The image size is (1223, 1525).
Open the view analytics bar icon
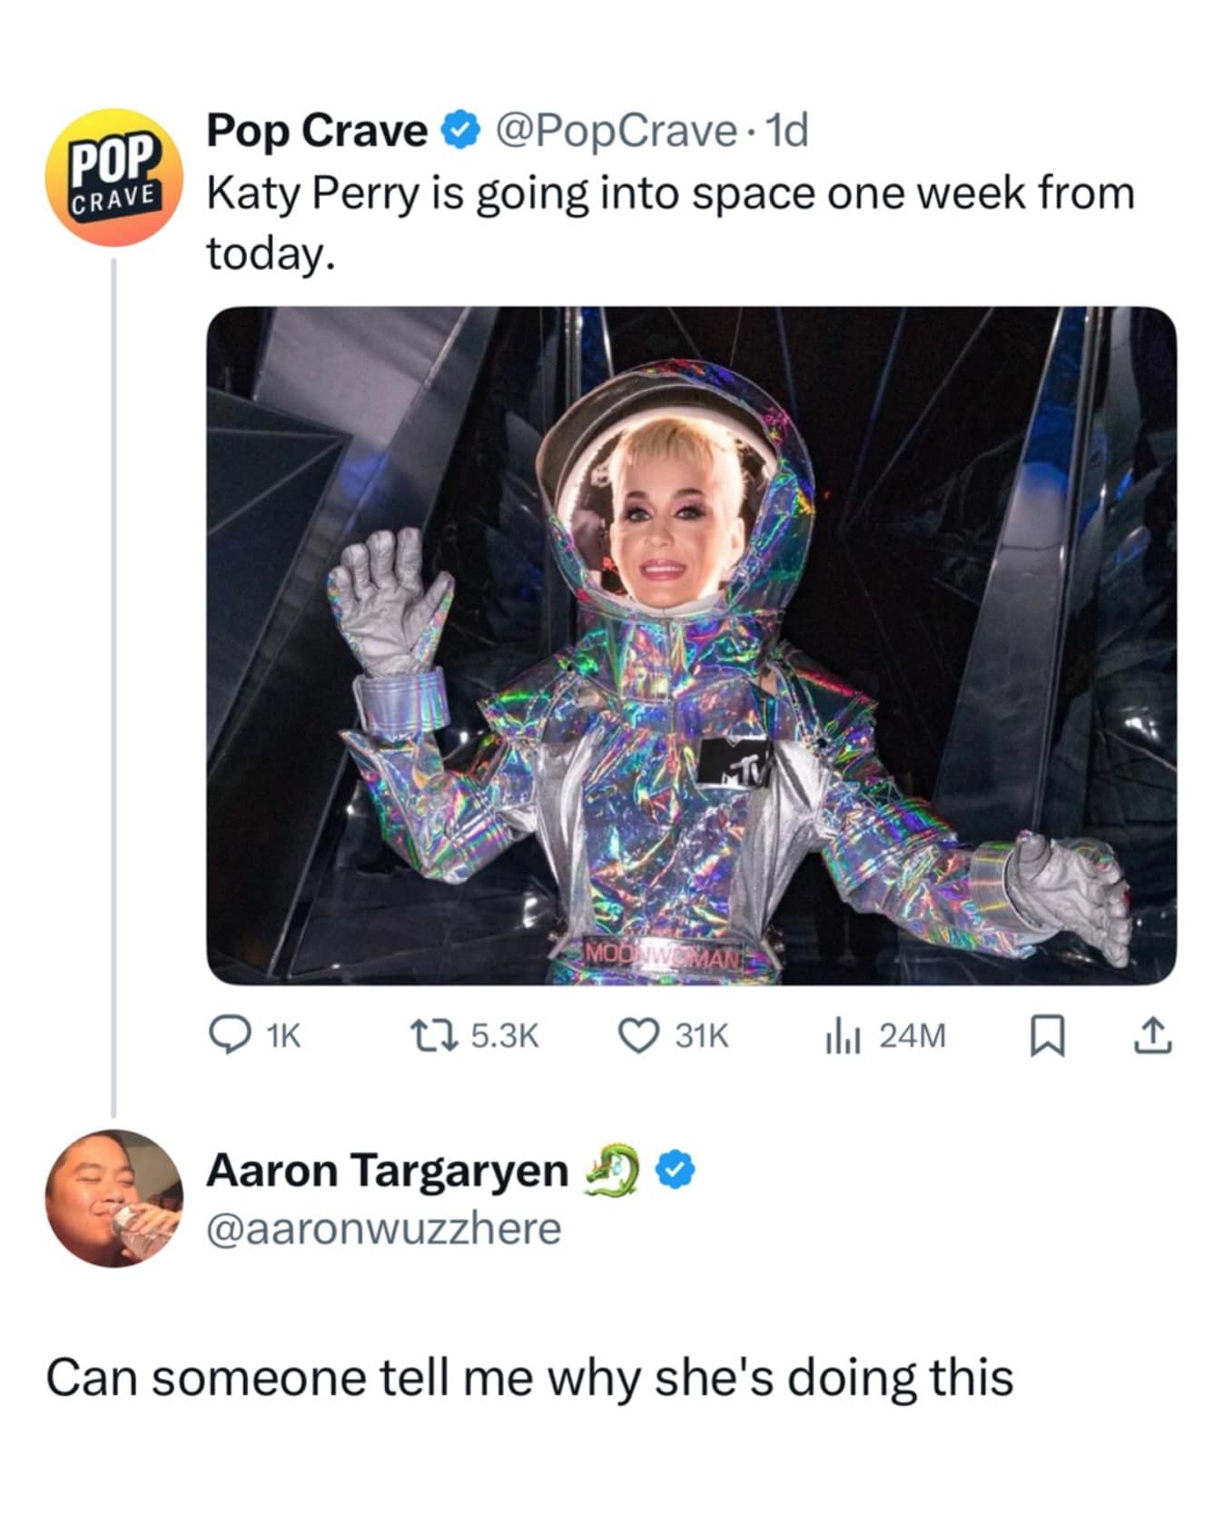click(842, 1035)
